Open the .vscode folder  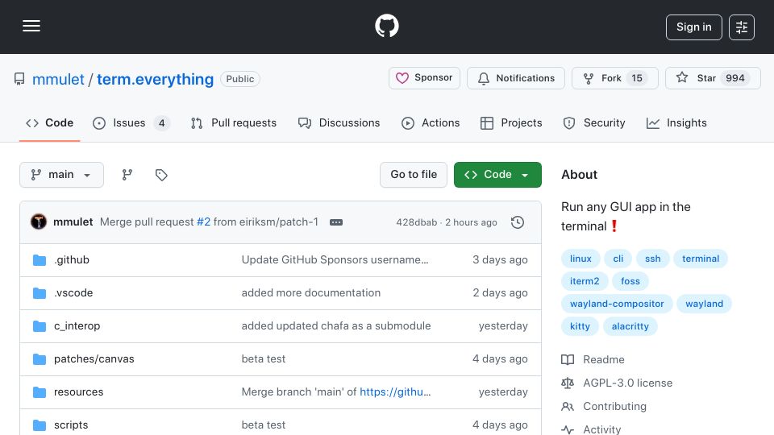click(x=73, y=293)
